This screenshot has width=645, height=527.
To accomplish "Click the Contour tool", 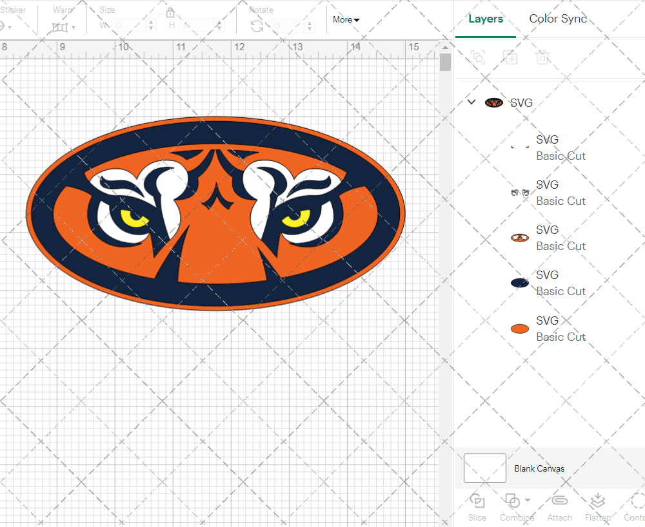I will (x=634, y=507).
